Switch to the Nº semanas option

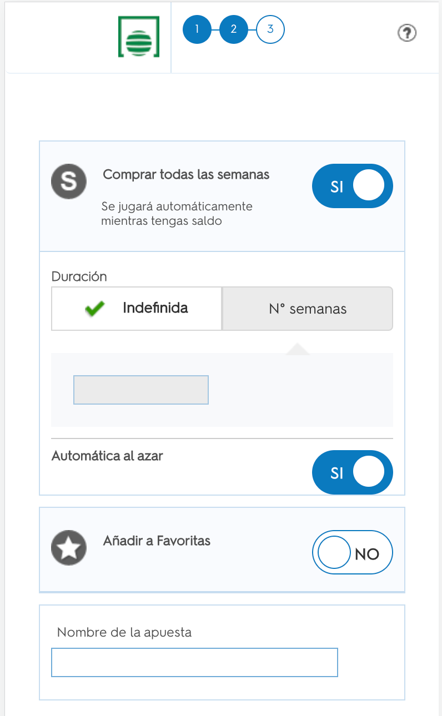308,309
